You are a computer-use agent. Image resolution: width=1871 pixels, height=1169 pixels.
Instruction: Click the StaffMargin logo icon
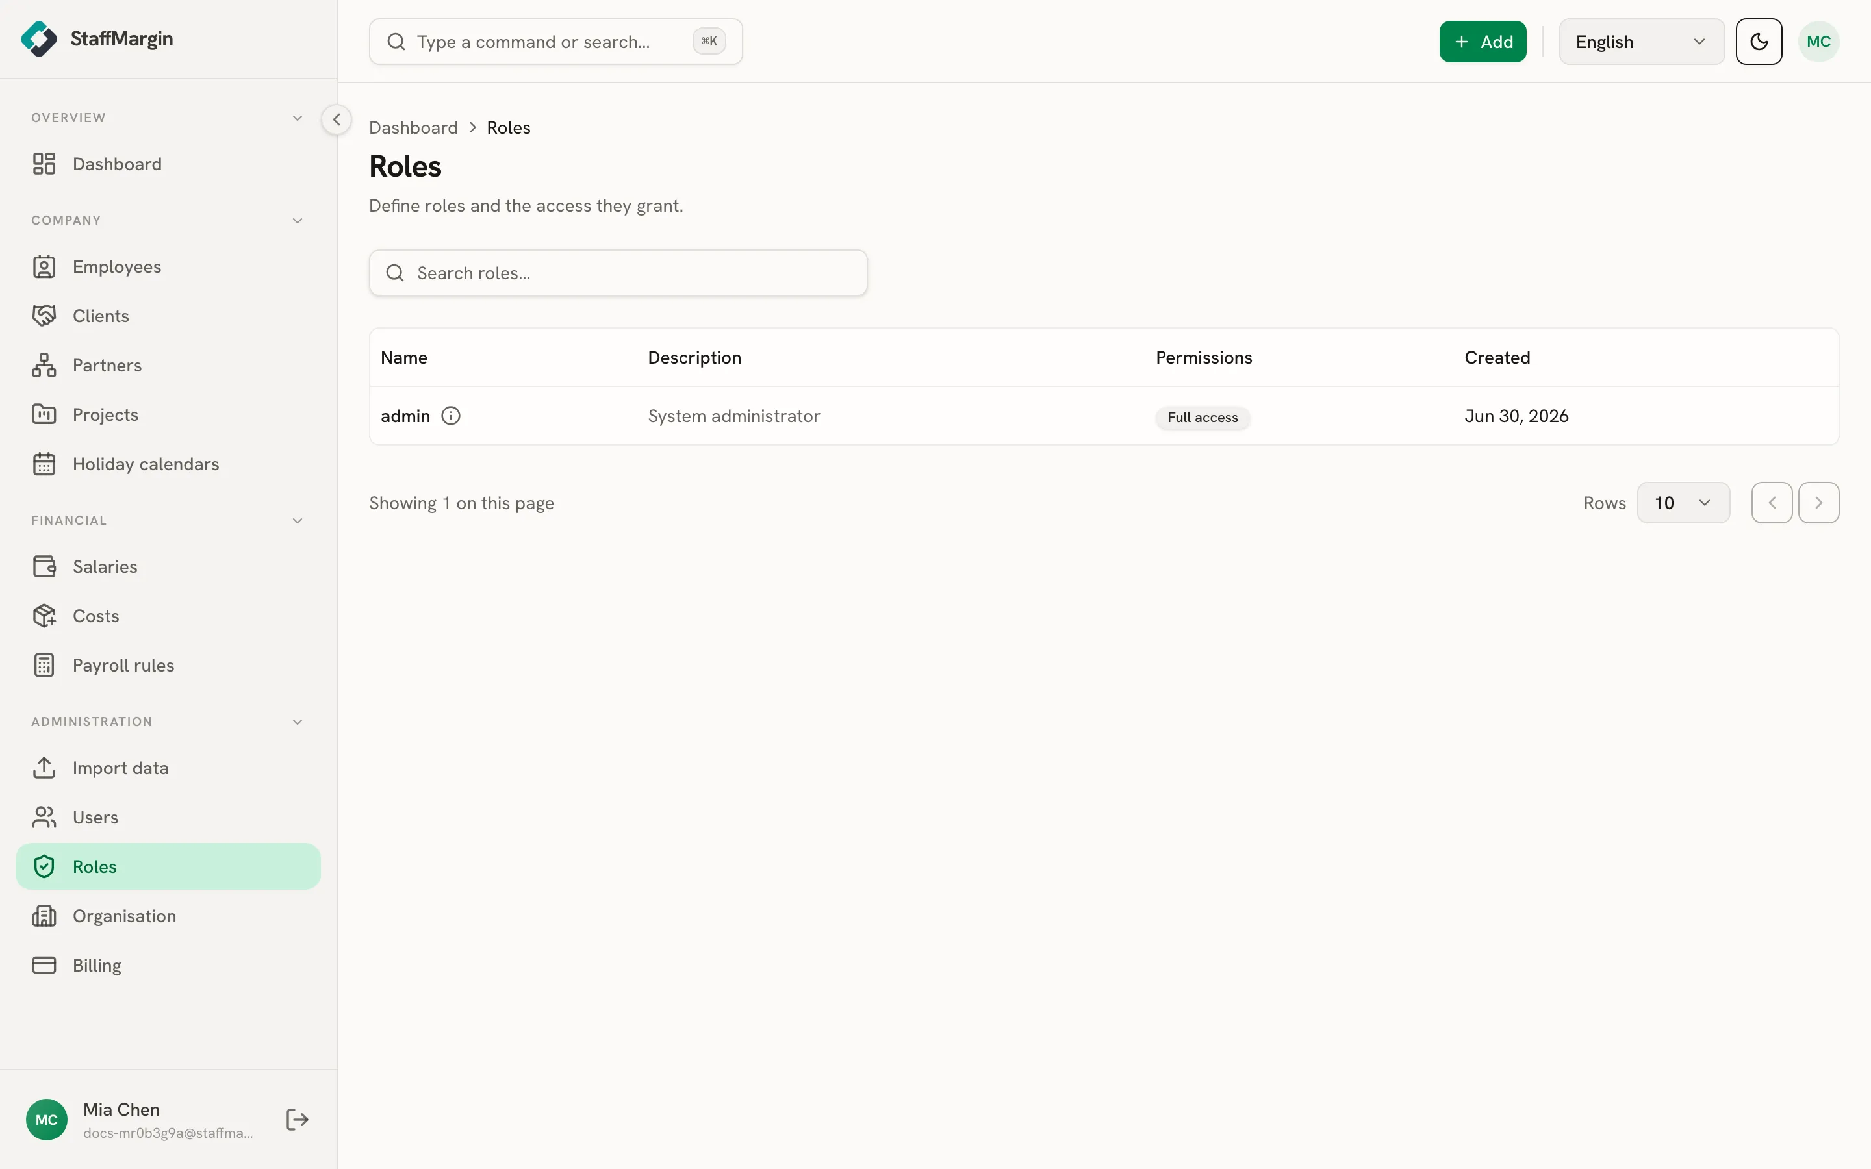tap(39, 39)
